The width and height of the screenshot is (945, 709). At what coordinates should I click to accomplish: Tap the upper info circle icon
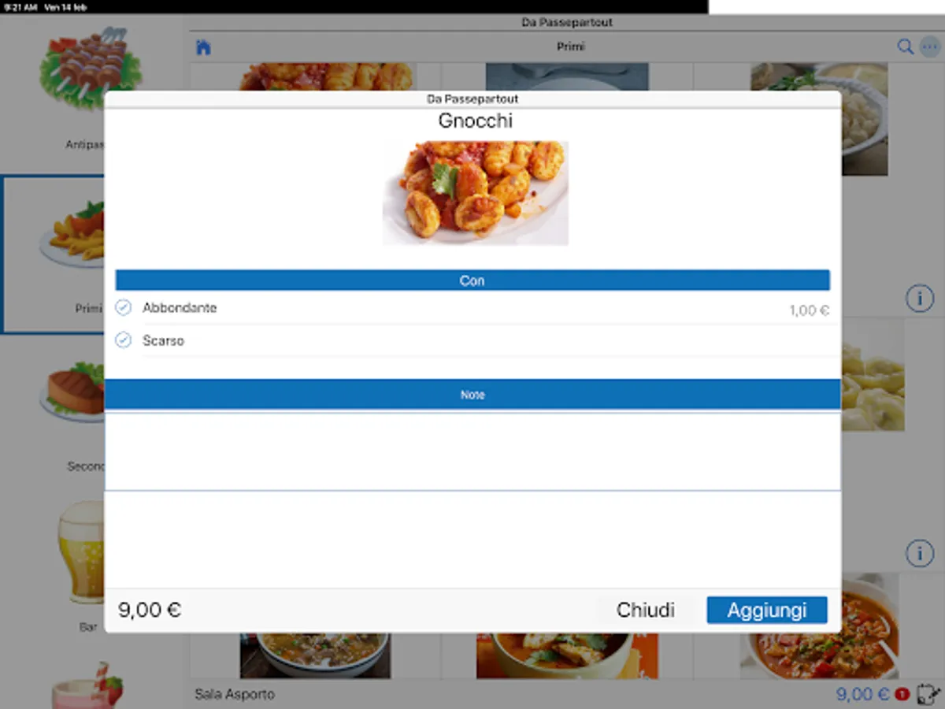point(919,299)
